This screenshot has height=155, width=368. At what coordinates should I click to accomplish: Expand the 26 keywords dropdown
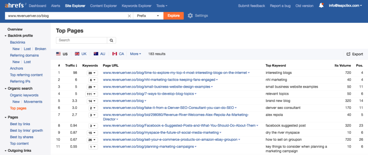[x=92, y=140]
